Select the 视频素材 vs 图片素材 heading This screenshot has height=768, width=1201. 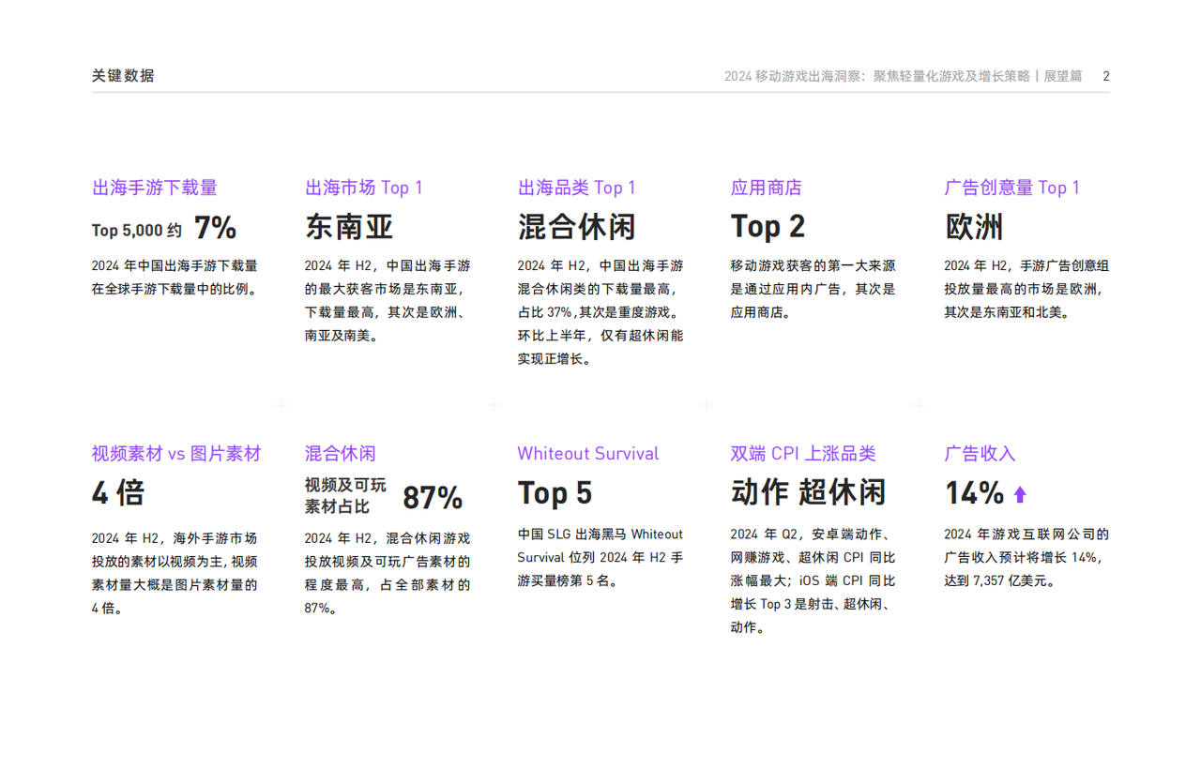pyautogui.click(x=175, y=454)
